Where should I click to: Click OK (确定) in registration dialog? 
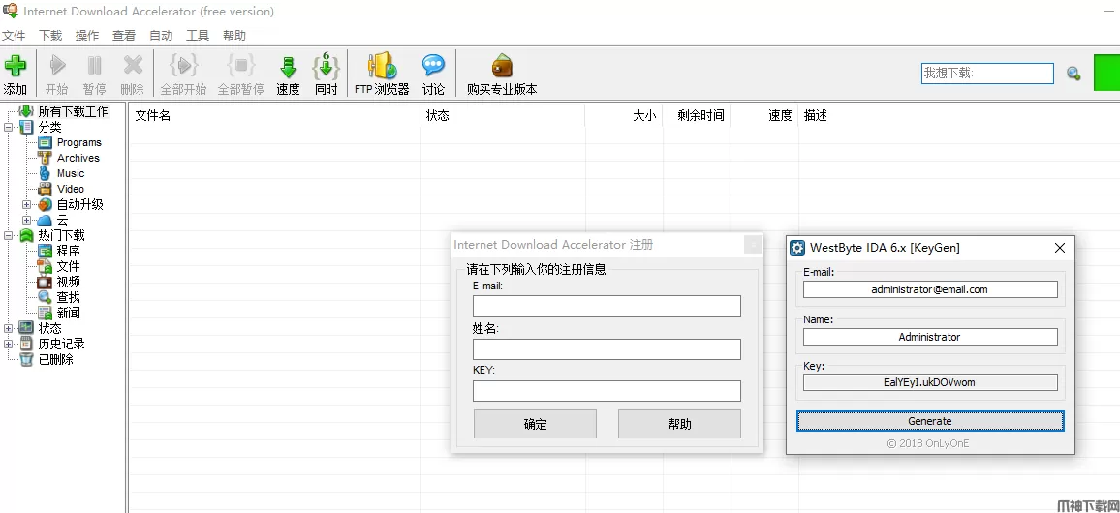click(x=535, y=424)
